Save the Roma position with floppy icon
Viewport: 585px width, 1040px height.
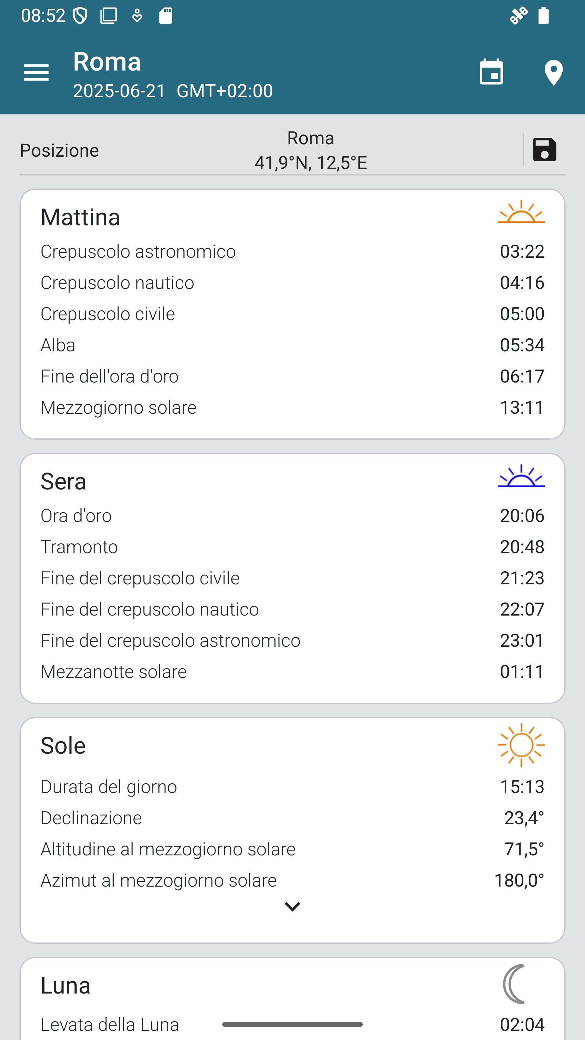(x=544, y=150)
